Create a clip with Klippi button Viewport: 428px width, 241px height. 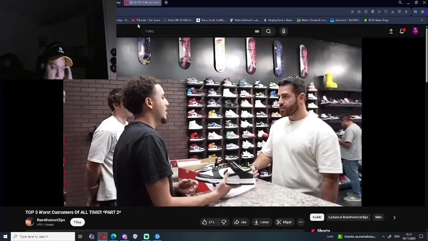tap(284, 222)
